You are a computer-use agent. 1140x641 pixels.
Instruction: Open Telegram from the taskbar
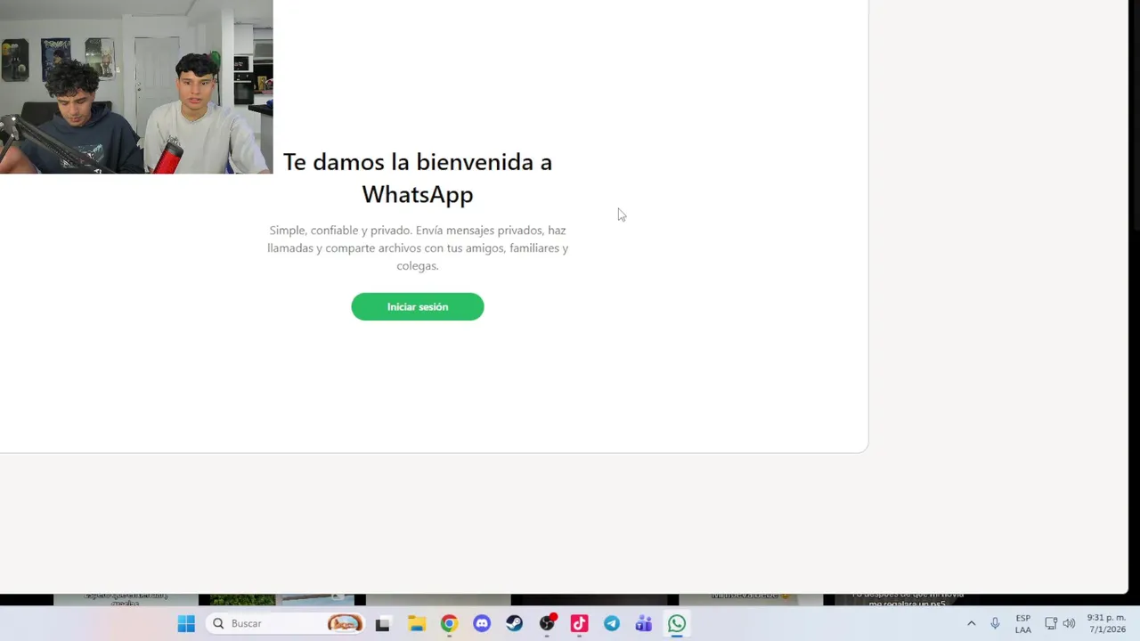(612, 623)
